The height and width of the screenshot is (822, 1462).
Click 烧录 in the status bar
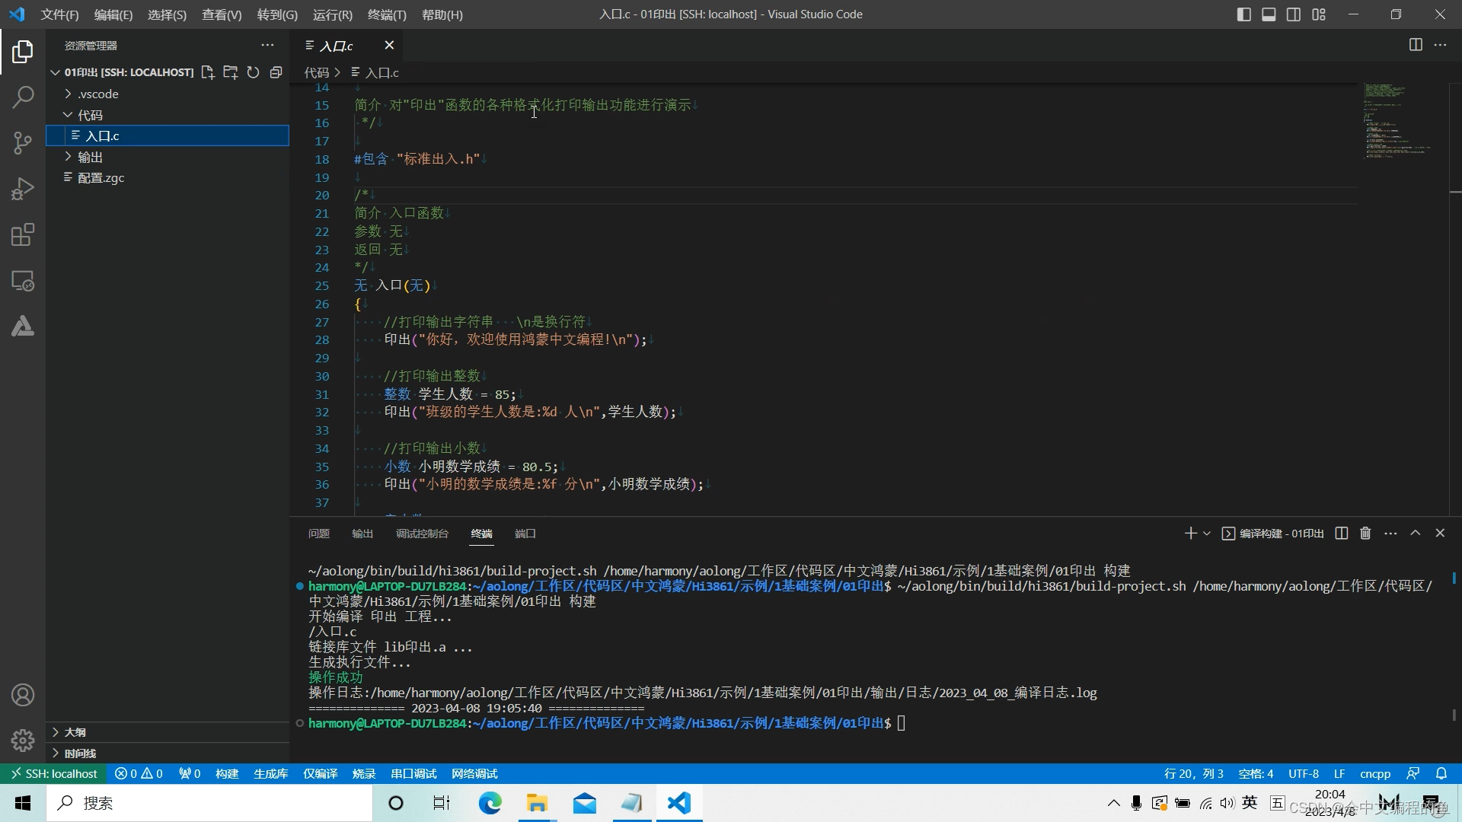(364, 773)
